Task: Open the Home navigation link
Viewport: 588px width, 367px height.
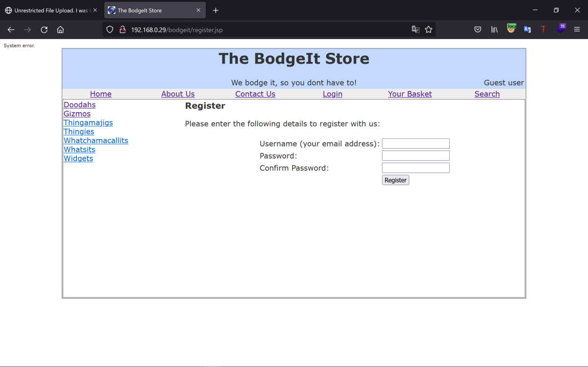Action: click(x=101, y=94)
